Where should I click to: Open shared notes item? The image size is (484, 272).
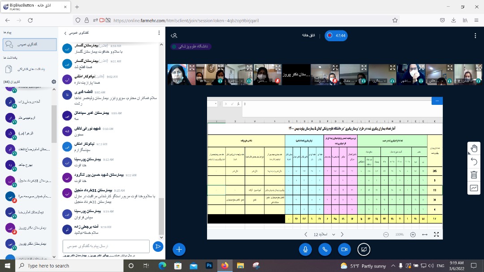pos(29,69)
